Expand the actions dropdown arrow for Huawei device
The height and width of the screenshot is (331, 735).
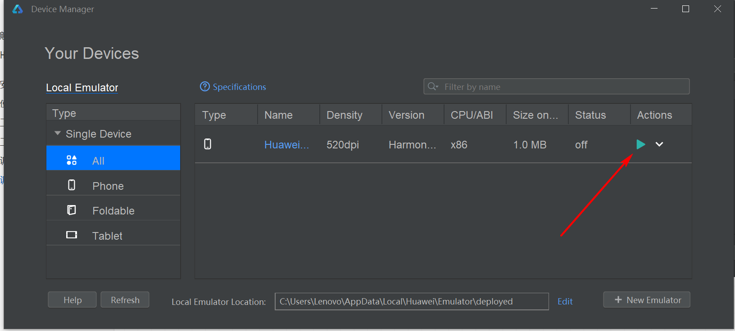659,144
